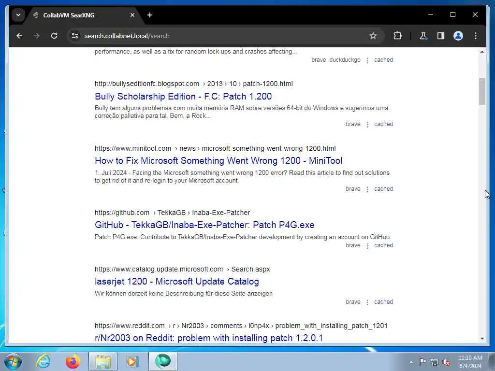Click the github.com TekkaGB URL line
Screen dimensions: 495x371
[x=173, y=213]
